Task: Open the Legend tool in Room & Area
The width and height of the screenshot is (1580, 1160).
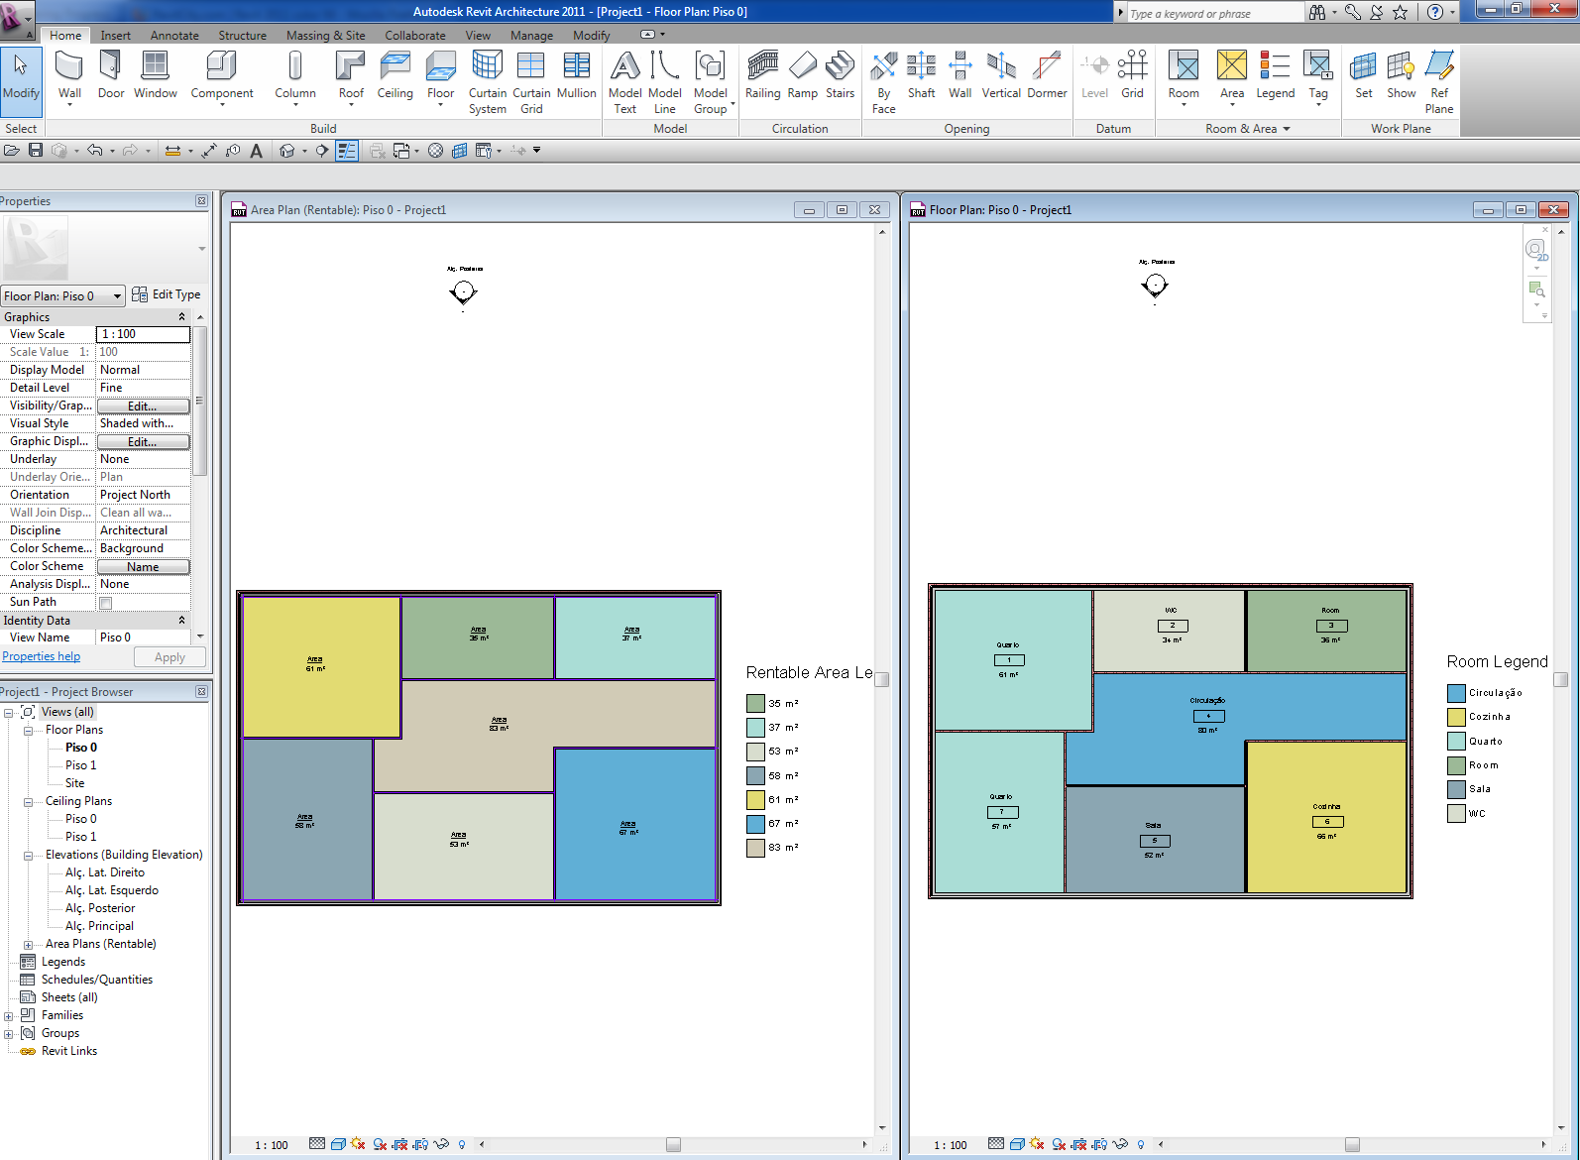Action: tap(1275, 76)
